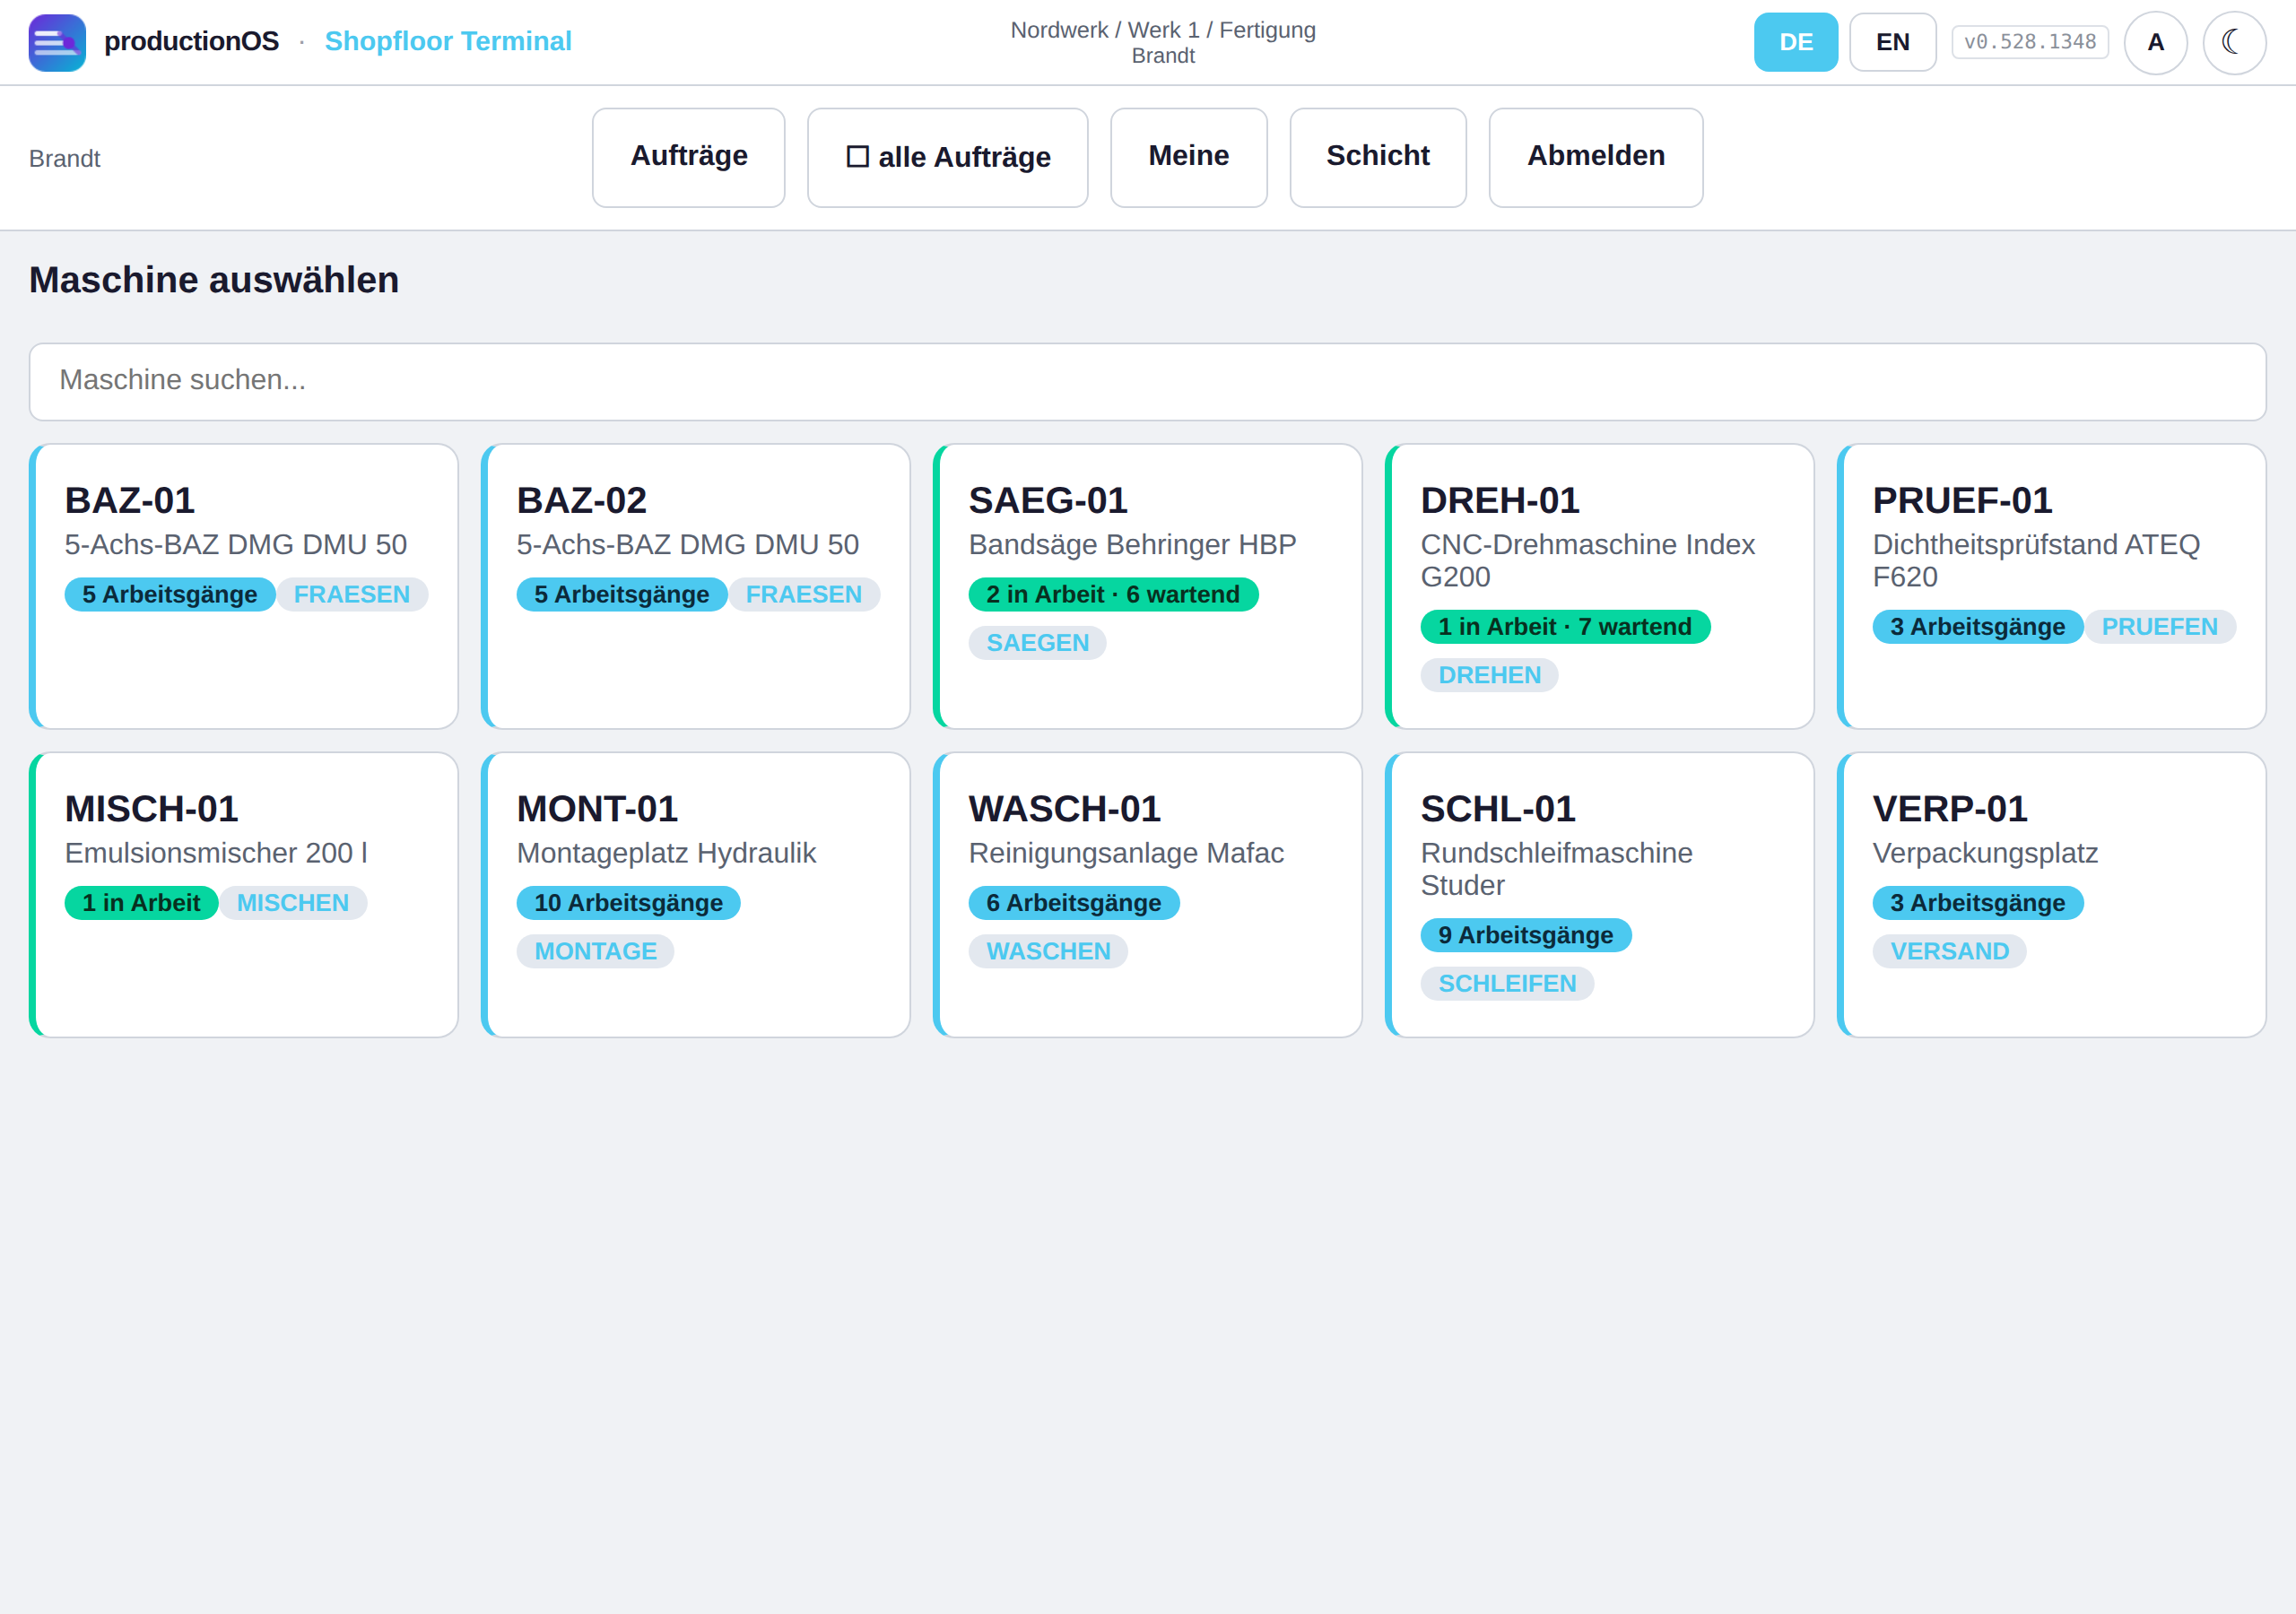Toggle the "alle Aufträge" checkbox button
The height and width of the screenshot is (1614, 2296).
coord(947,157)
